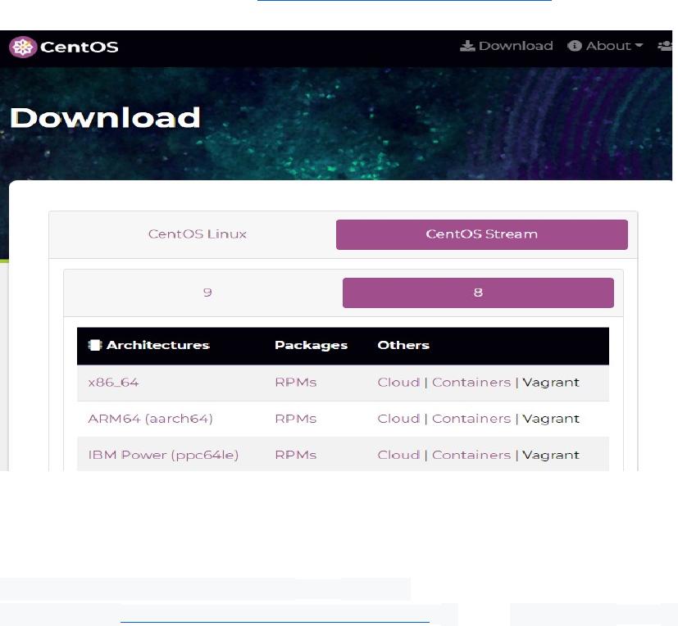Open Vagrant link in x86_64 row
The width and height of the screenshot is (678, 626).
[551, 383]
